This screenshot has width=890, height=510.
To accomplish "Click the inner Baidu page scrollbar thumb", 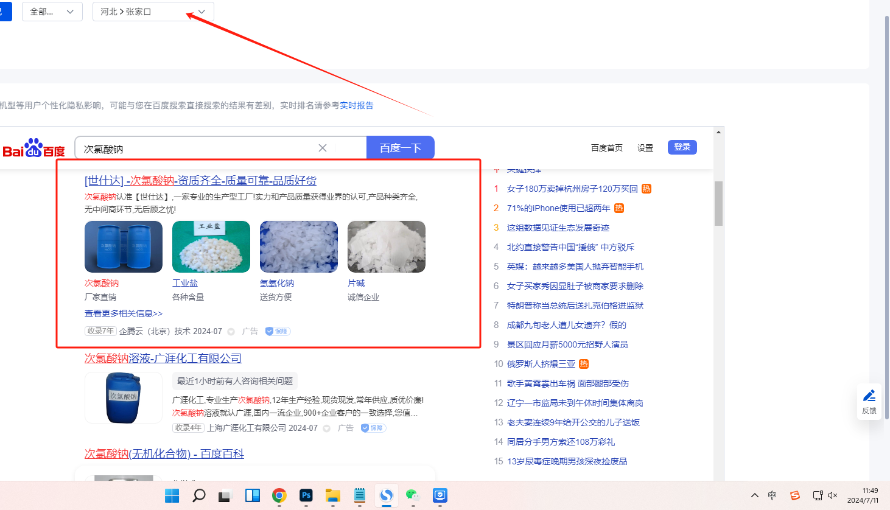I will (718, 203).
